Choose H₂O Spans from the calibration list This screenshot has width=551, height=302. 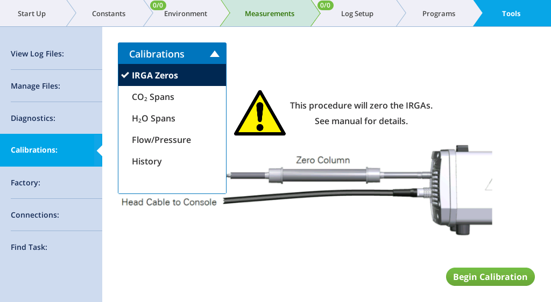click(x=172, y=119)
